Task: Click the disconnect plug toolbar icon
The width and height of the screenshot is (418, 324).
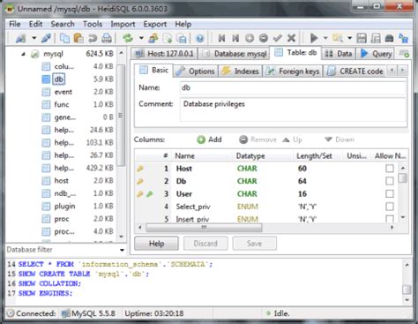Action: point(46,38)
